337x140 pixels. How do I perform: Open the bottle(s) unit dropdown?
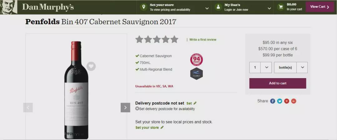291,67
